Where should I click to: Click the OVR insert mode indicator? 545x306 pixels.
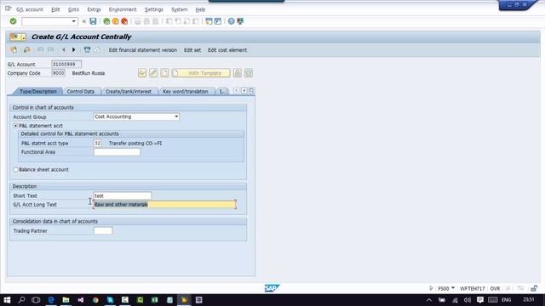[495, 288]
